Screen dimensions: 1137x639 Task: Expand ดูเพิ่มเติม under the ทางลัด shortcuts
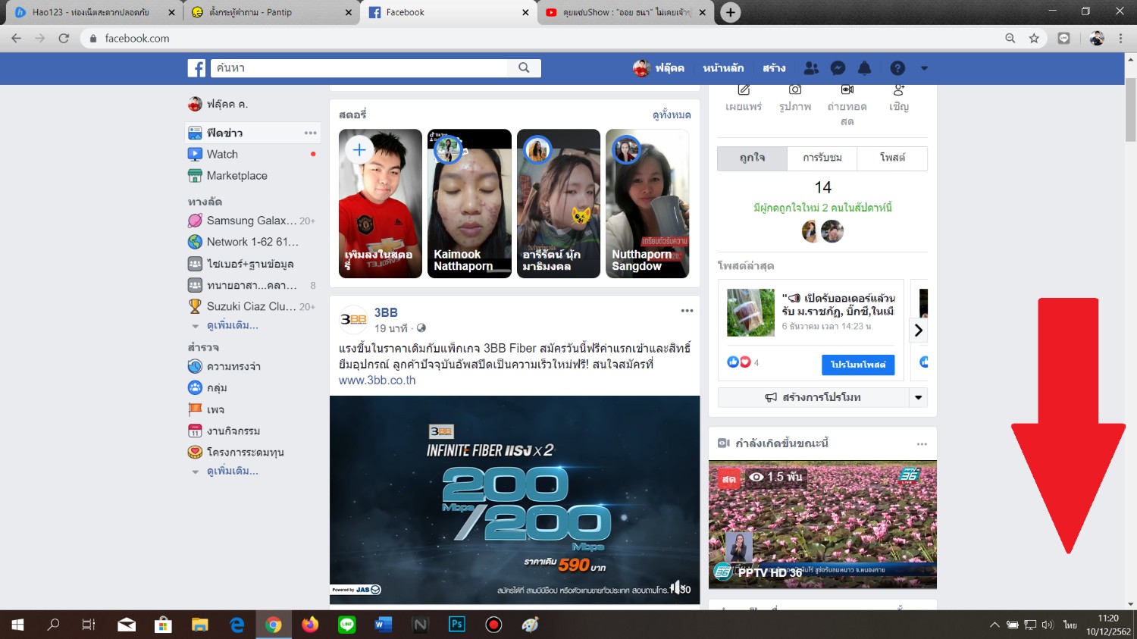232,325
